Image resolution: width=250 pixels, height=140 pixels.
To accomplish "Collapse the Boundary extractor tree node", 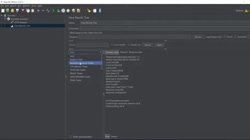I will (5, 19).
